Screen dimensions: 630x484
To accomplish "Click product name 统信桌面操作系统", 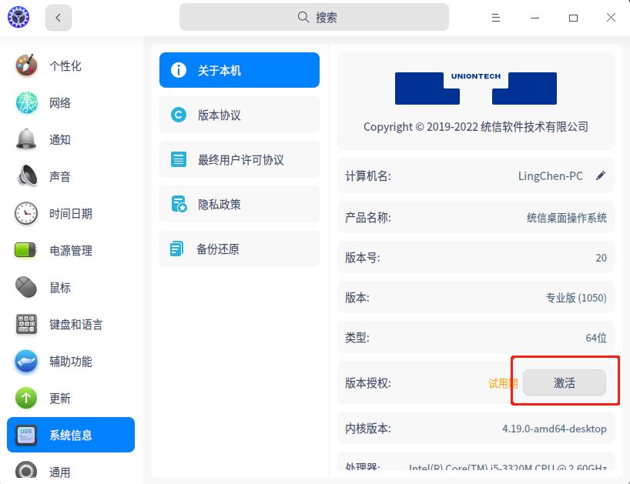I will coord(567,218).
